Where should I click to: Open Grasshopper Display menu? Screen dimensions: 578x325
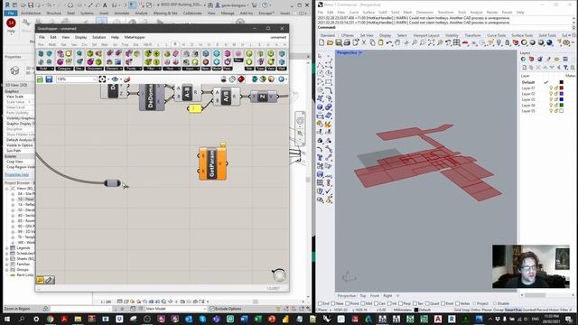pyautogui.click(x=80, y=37)
